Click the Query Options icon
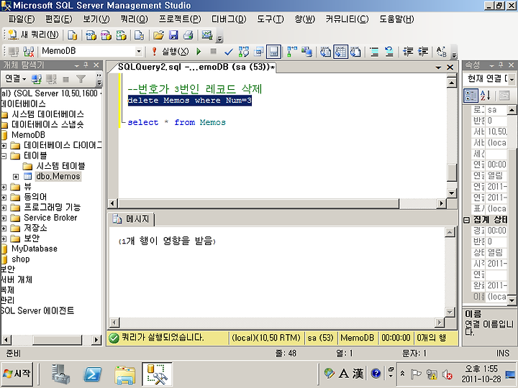Screen dimensions: 518x388 pyautogui.click(x=259, y=52)
